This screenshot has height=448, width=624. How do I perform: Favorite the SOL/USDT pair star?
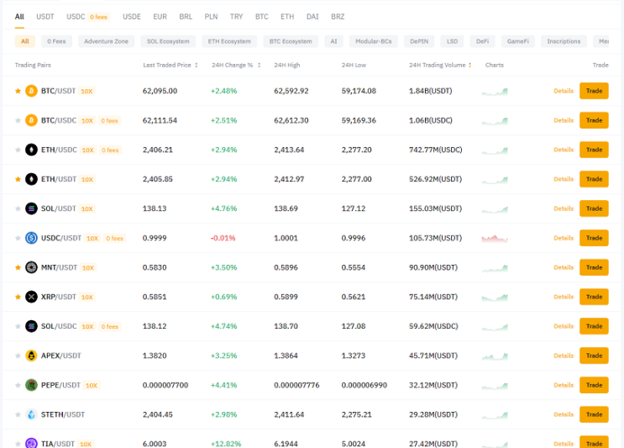(18, 208)
